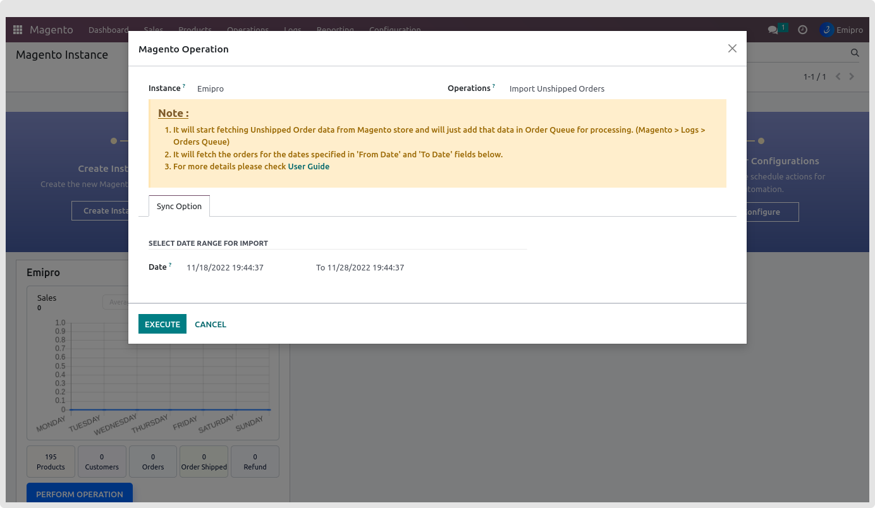
Task: Open the Dashboard menu
Action: [x=108, y=30]
